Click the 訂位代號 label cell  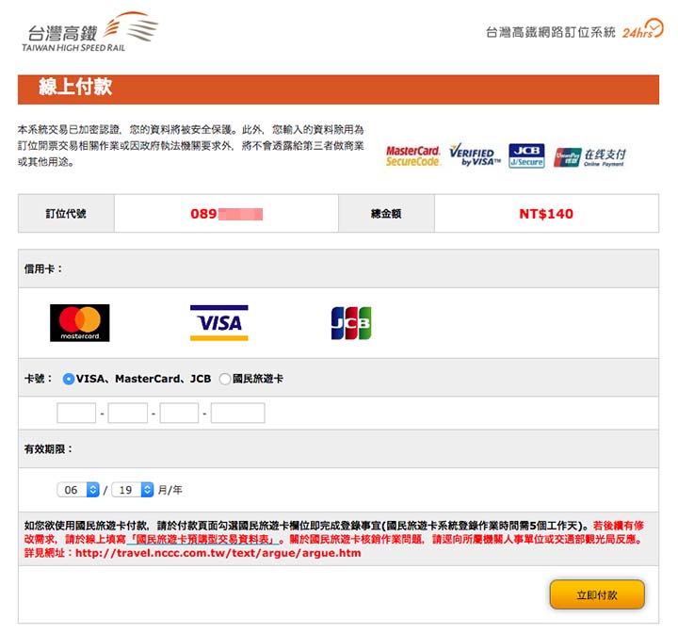point(66,213)
